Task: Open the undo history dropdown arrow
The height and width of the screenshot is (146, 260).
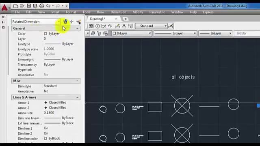Action: click(x=53, y=6)
